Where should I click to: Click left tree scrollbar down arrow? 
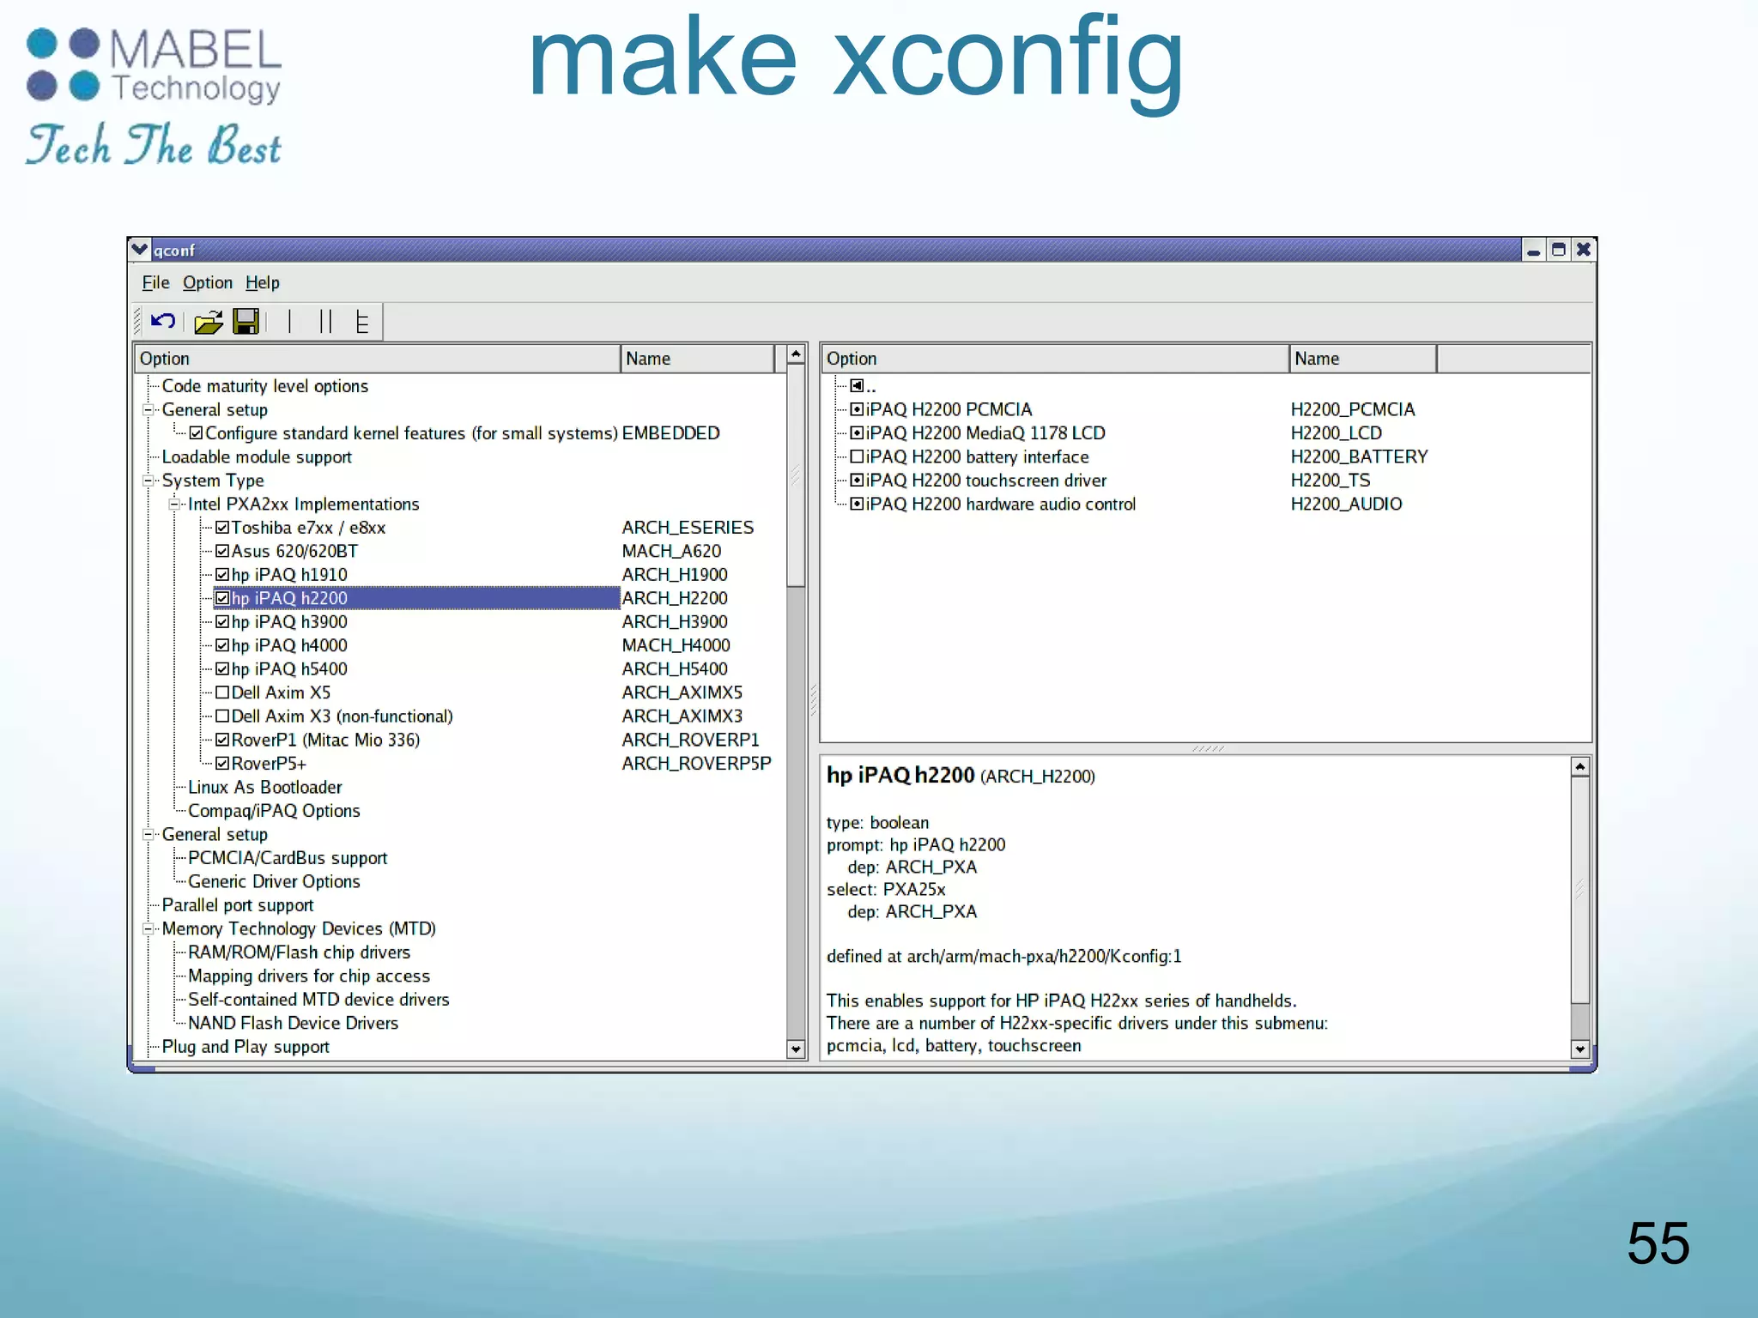point(796,1049)
